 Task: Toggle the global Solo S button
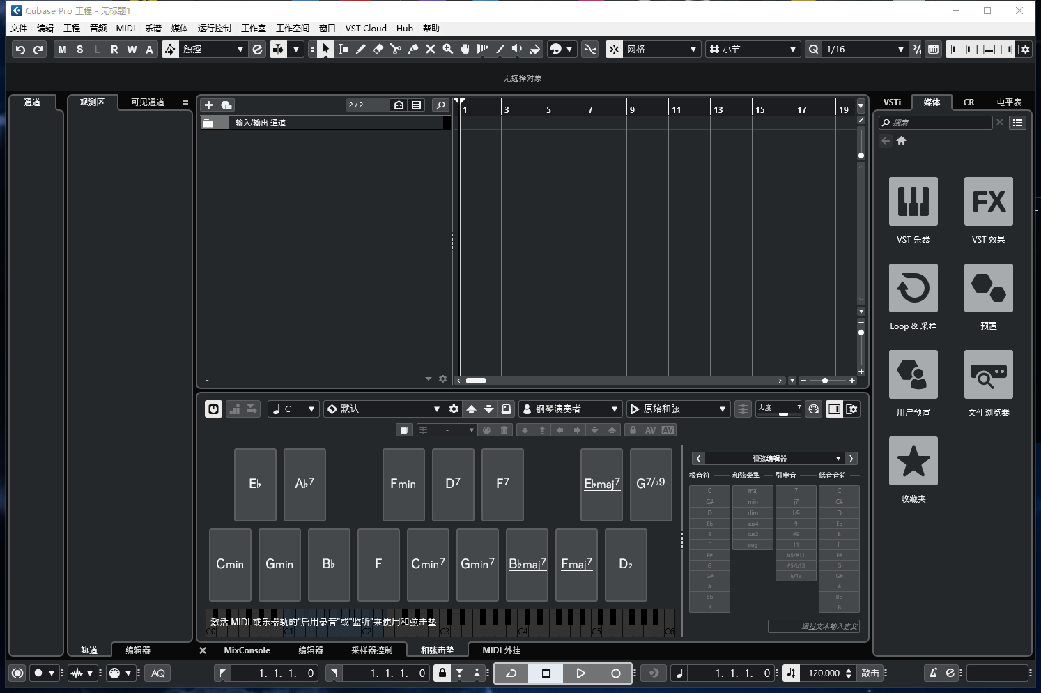point(80,49)
